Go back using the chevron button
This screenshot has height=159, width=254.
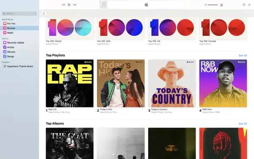click(44, 14)
